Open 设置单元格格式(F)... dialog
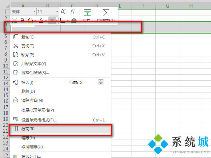 [x=60, y=120]
